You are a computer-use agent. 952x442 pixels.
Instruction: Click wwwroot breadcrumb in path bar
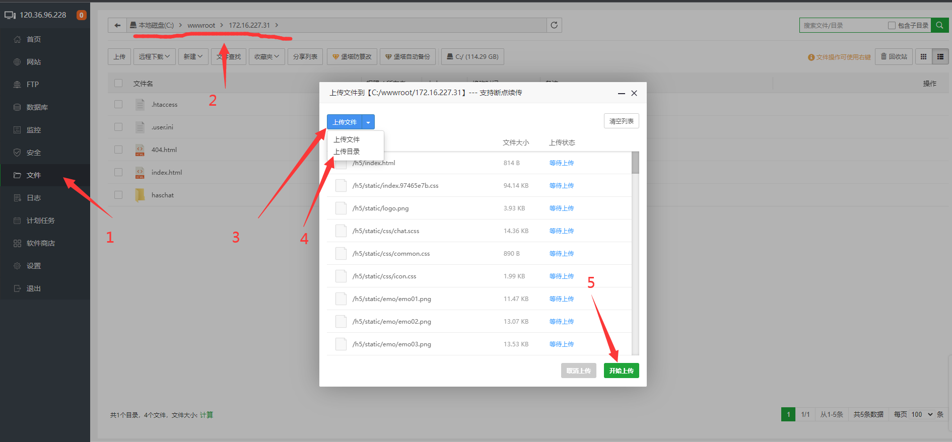point(201,25)
